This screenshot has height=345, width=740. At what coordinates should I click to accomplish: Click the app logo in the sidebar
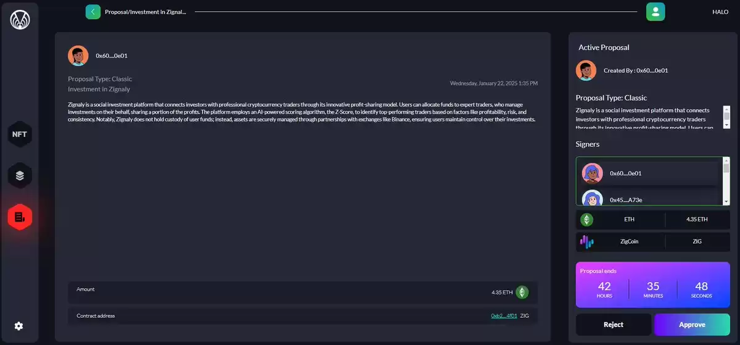coord(20,20)
